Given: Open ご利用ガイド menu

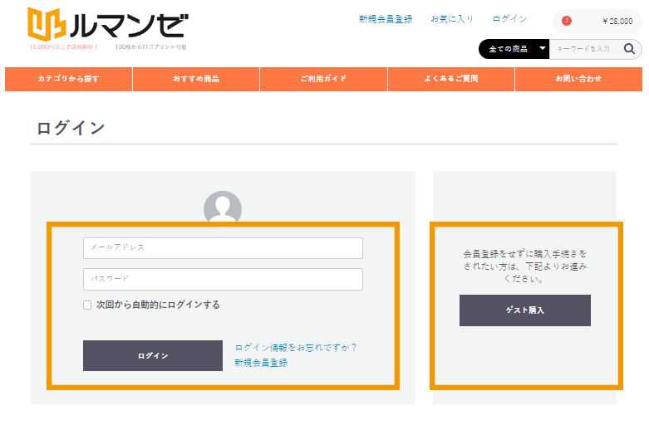Looking at the screenshot, I should [324, 79].
